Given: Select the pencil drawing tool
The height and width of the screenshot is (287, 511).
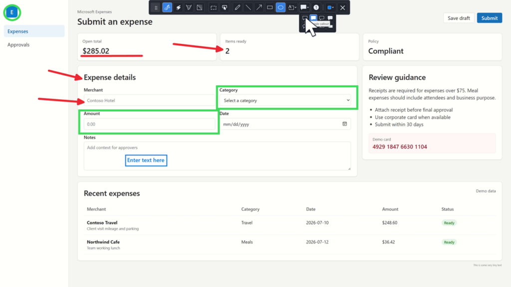Looking at the screenshot, I should [x=237, y=7].
